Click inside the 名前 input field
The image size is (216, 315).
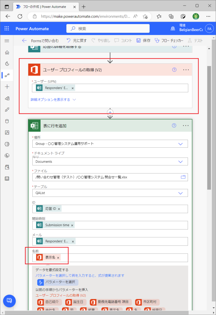(x=110, y=258)
